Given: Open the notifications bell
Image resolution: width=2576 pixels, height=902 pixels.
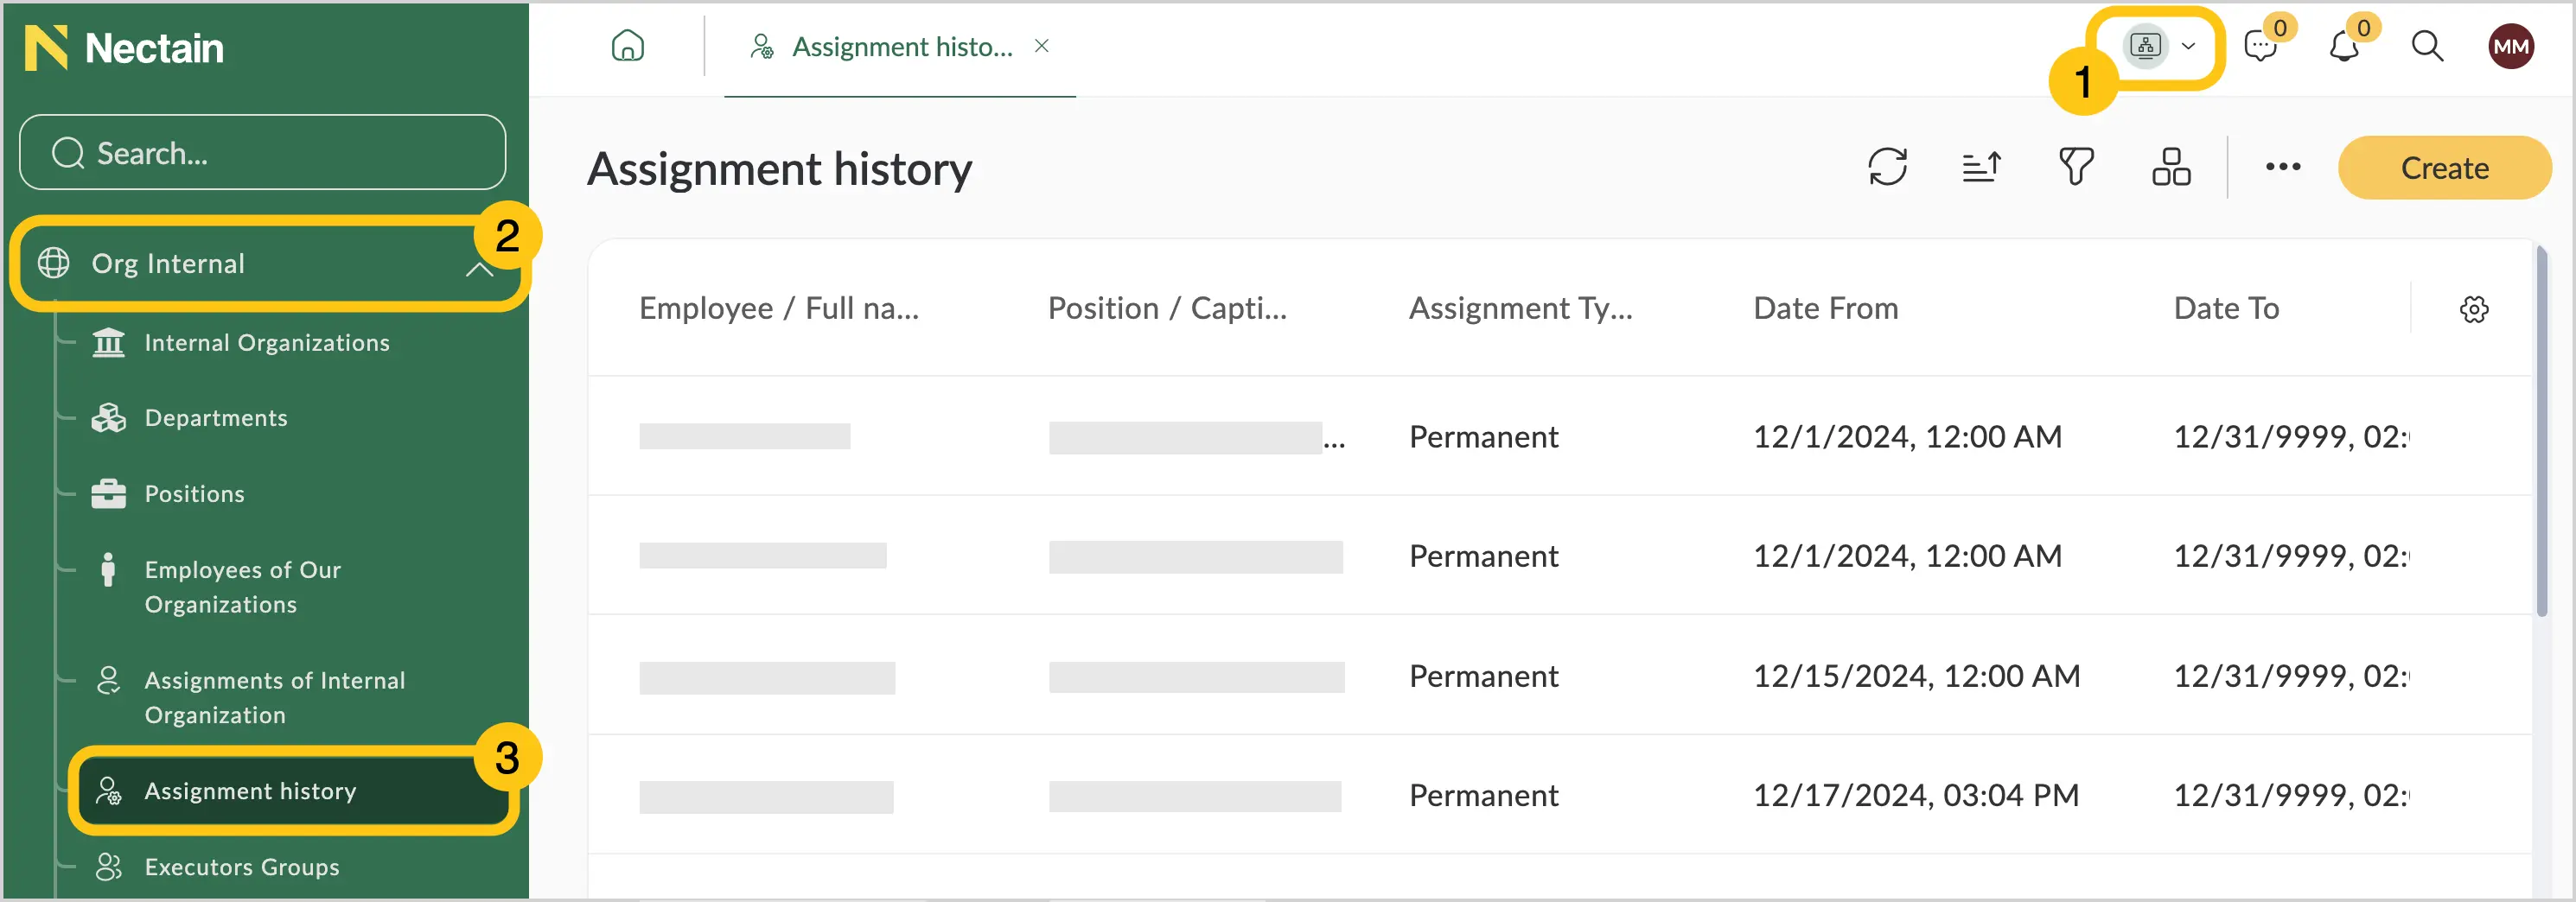Looking at the screenshot, I should point(2344,47).
